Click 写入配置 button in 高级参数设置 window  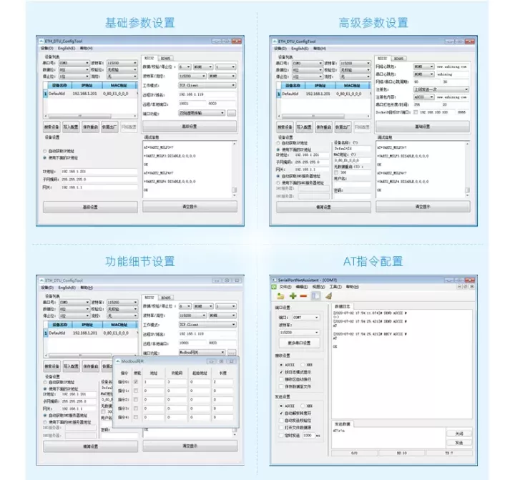304,127
